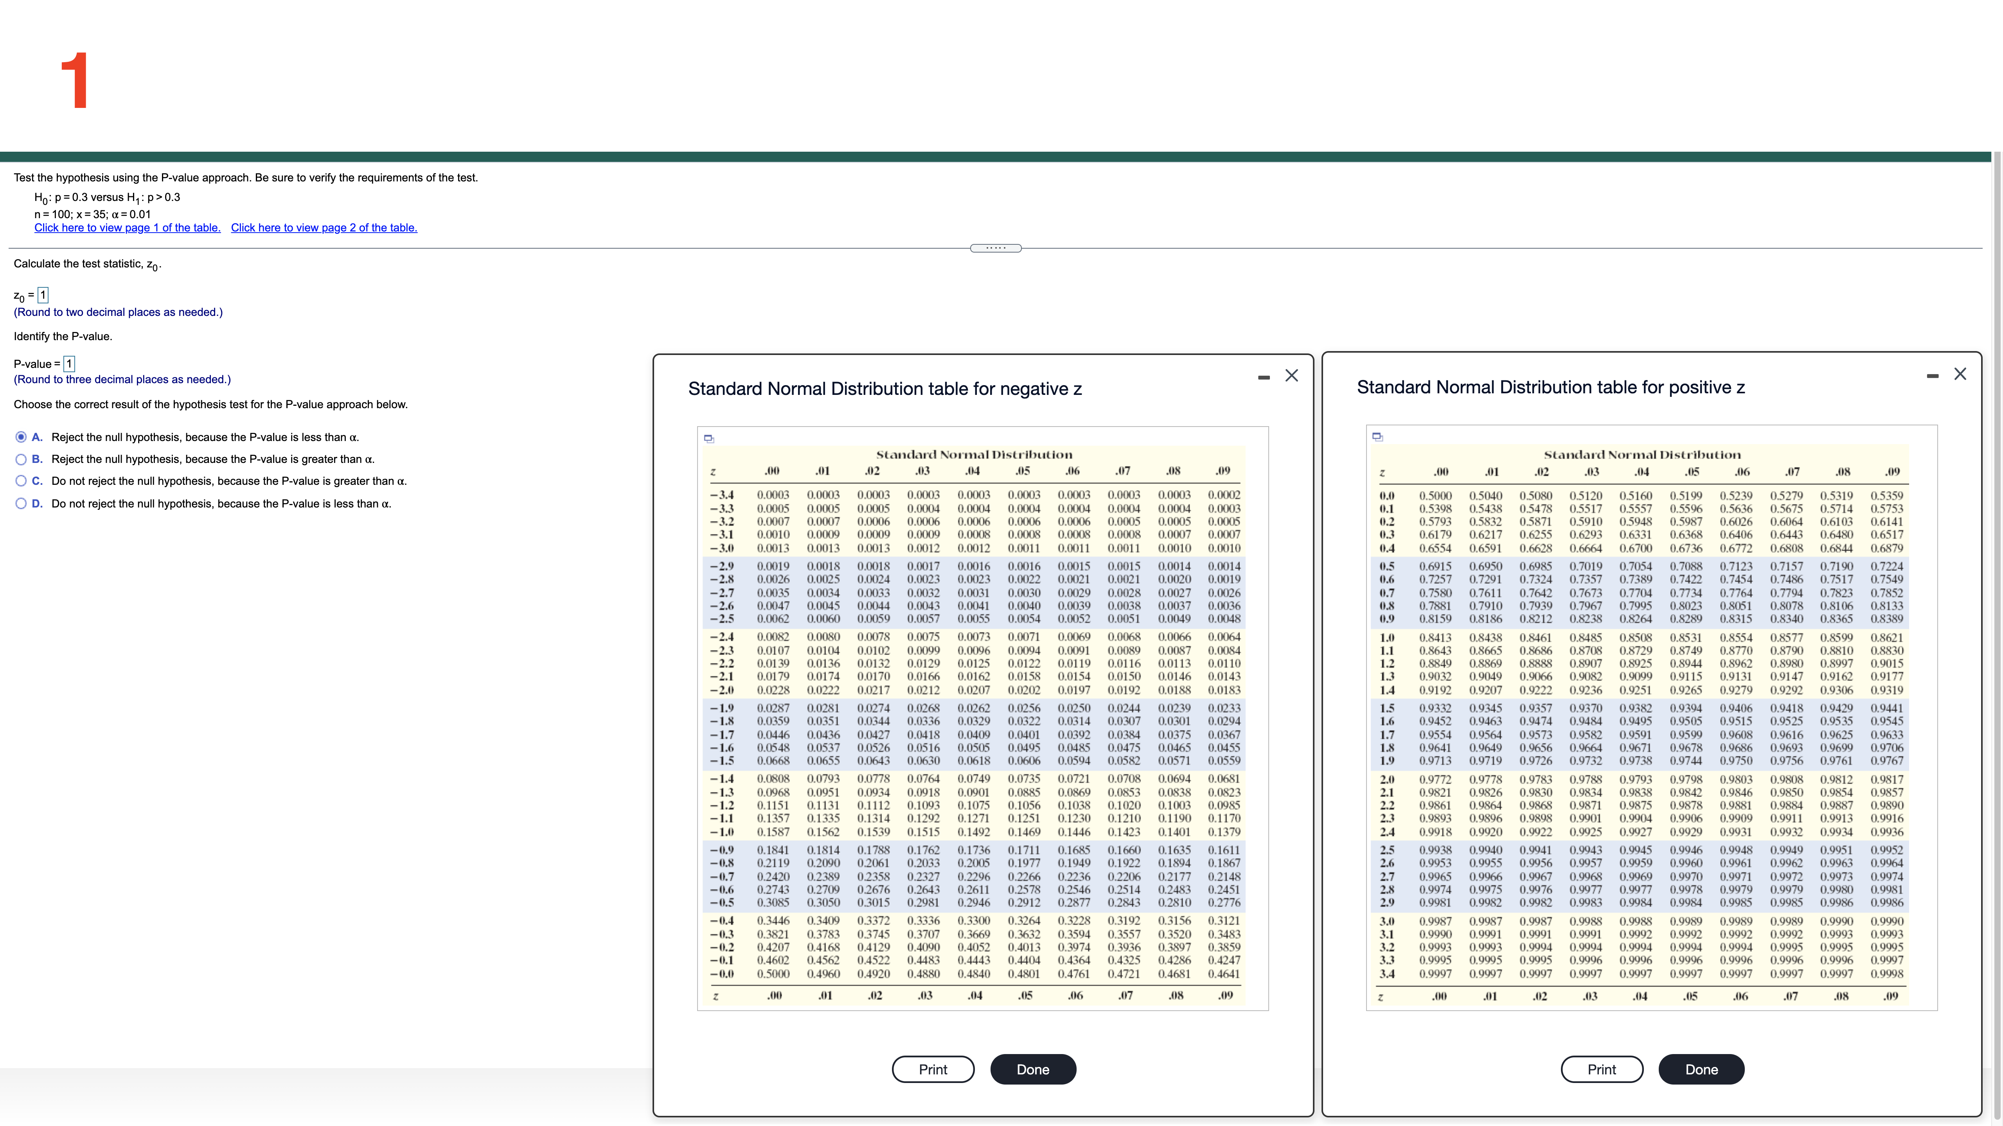Select option A reject null hypothesis
The width and height of the screenshot is (2003, 1126).
pyautogui.click(x=21, y=437)
